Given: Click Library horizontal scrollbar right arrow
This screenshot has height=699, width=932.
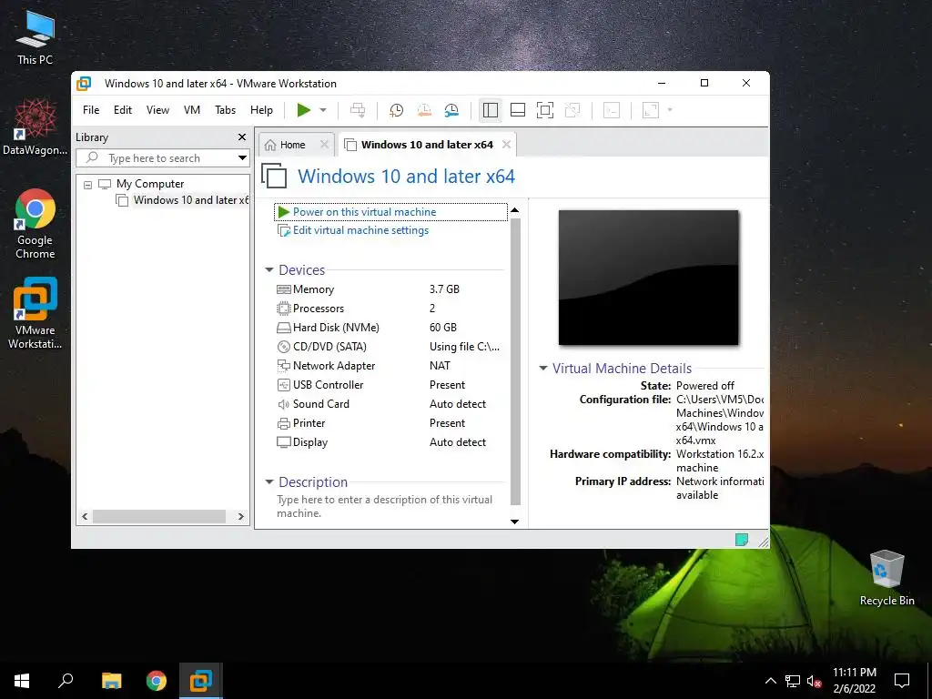Looking at the screenshot, I should pyautogui.click(x=240, y=517).
